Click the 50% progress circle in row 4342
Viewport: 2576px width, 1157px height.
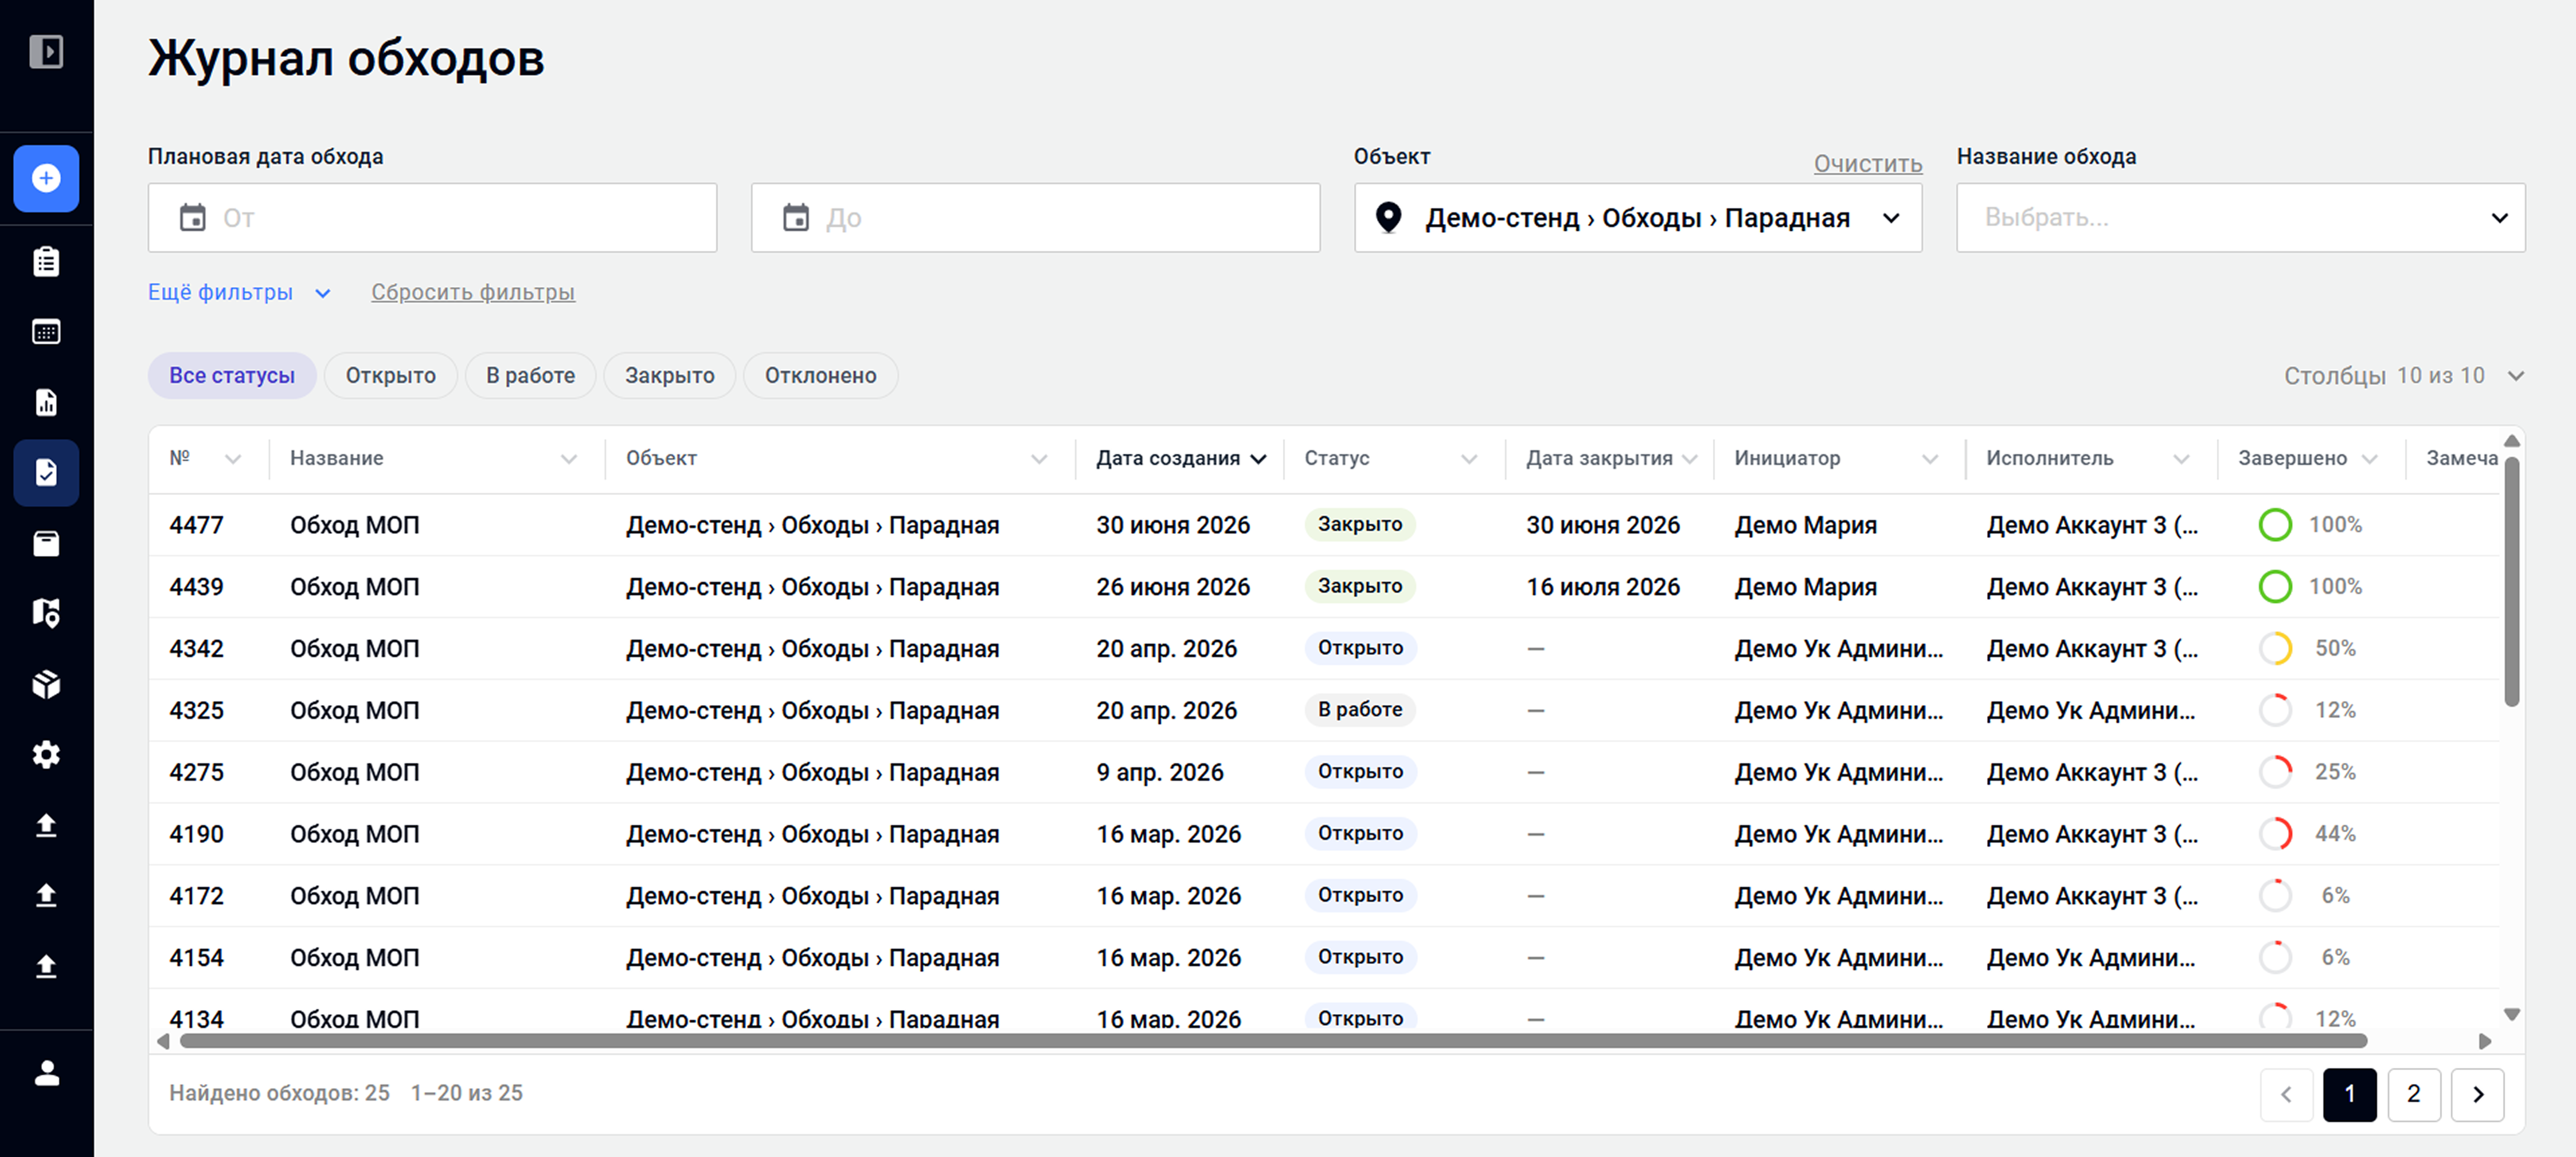(2275, 649)
